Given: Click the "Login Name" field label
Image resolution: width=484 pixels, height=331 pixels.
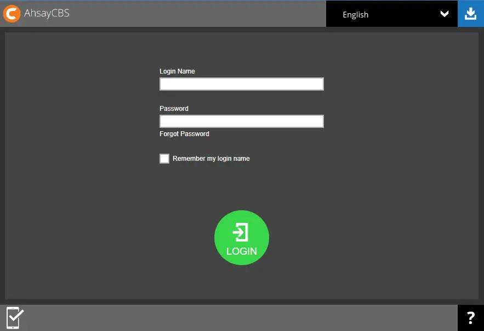Looking at the screenshot, I should point(177,71).
